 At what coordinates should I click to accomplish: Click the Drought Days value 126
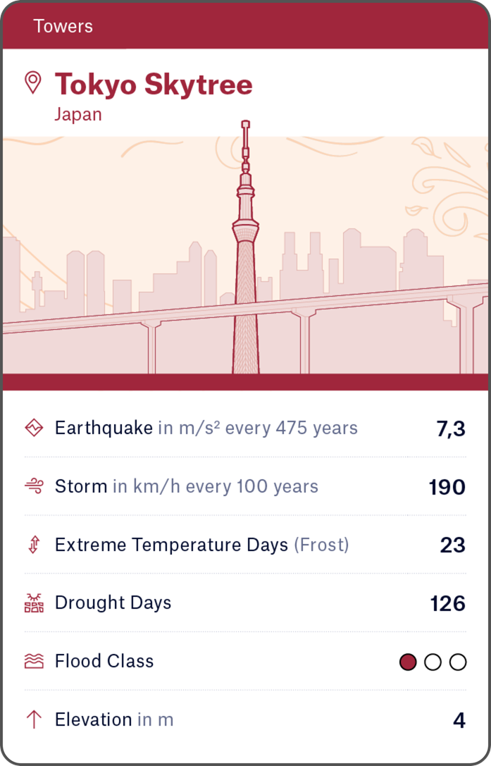point(447,603)
